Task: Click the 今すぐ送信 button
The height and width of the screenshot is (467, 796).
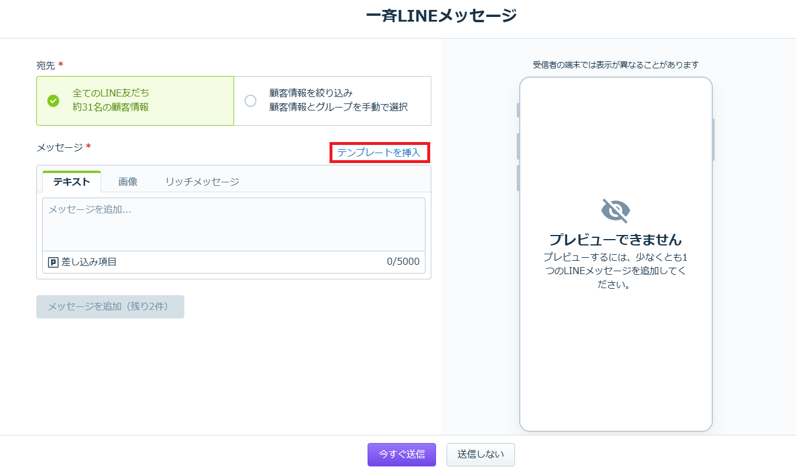Action: point(402,454)
